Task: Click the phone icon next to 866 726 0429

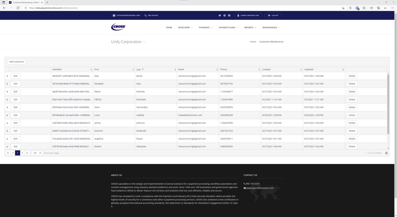Action: point(145,15)
